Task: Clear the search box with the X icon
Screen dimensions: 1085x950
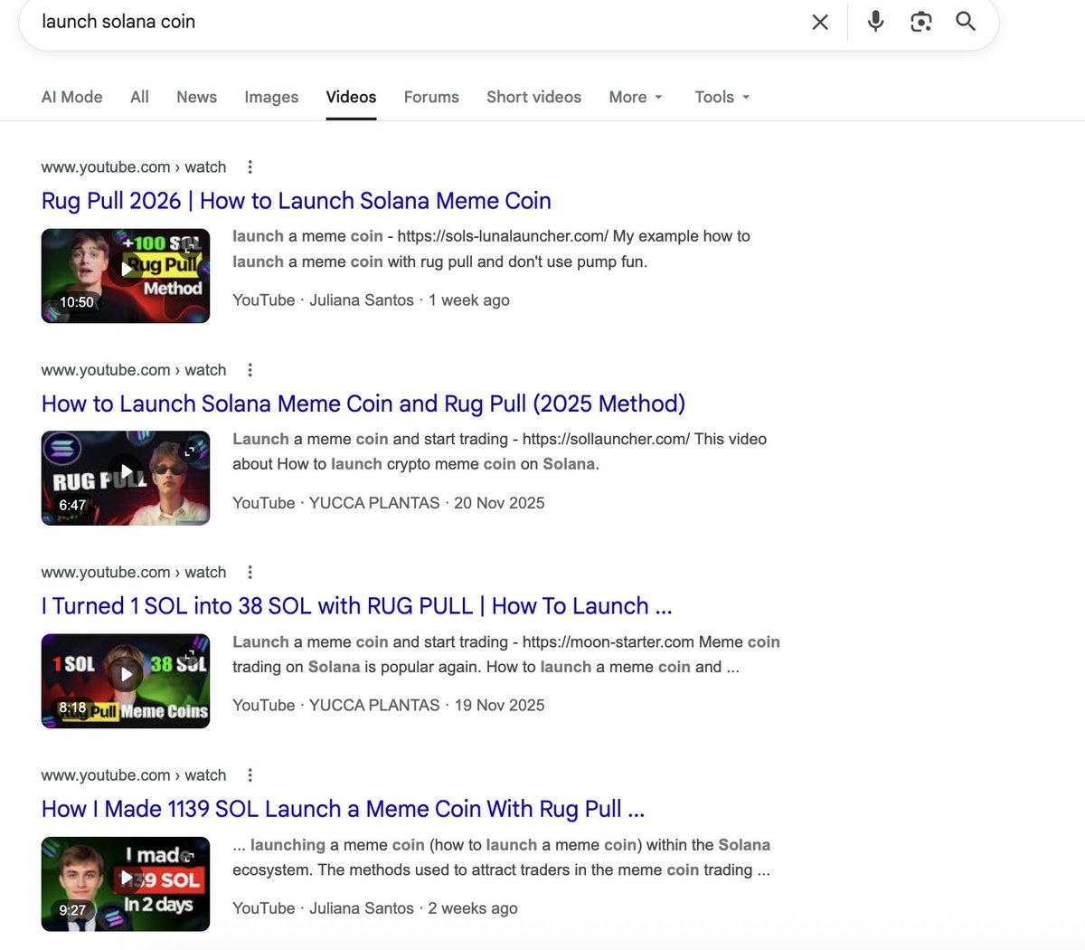Action: pyautogui.click(x=820, y=22)
